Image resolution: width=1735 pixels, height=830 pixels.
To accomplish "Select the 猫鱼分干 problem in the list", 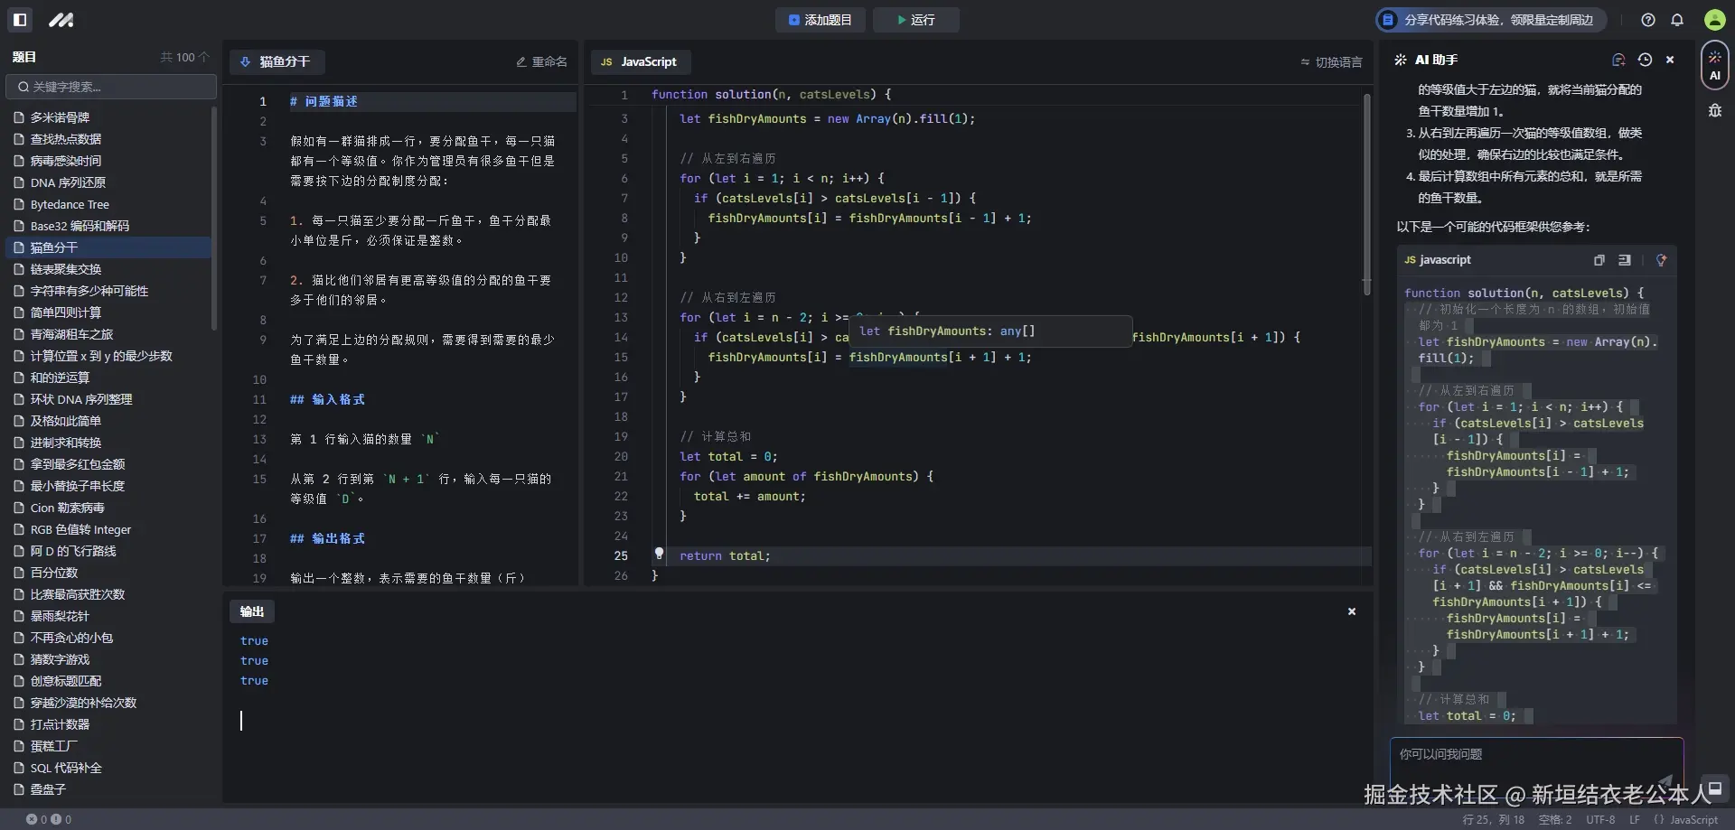I will click(x=108, y=247).
